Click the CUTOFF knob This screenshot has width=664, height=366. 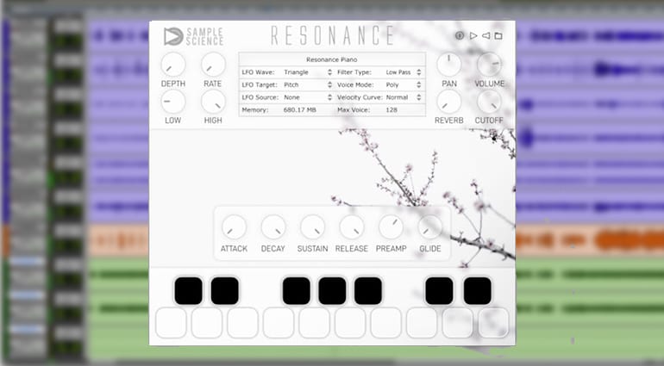tap(489, 102)
